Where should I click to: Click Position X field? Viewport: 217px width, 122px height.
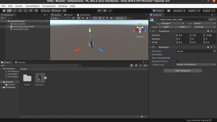point(183,35)
